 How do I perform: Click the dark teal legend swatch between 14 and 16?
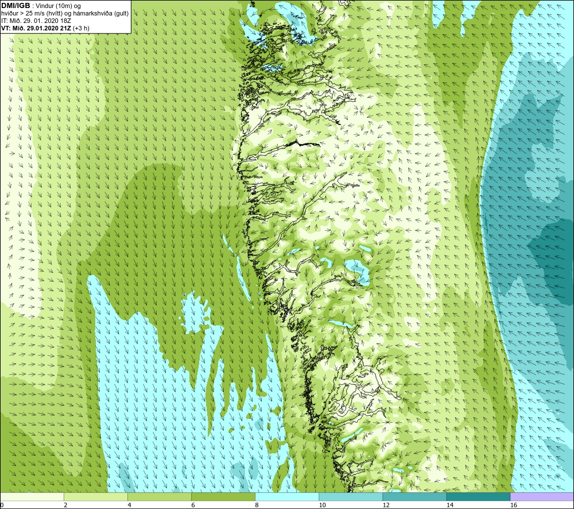[x=478, y=496]
